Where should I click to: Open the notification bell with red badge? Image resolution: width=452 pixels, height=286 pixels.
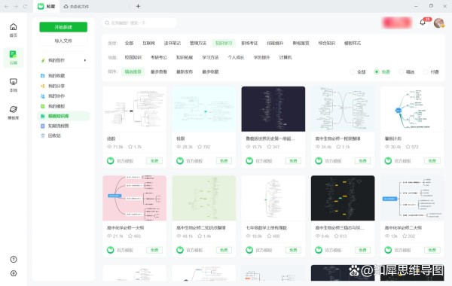tap(423, 22)
